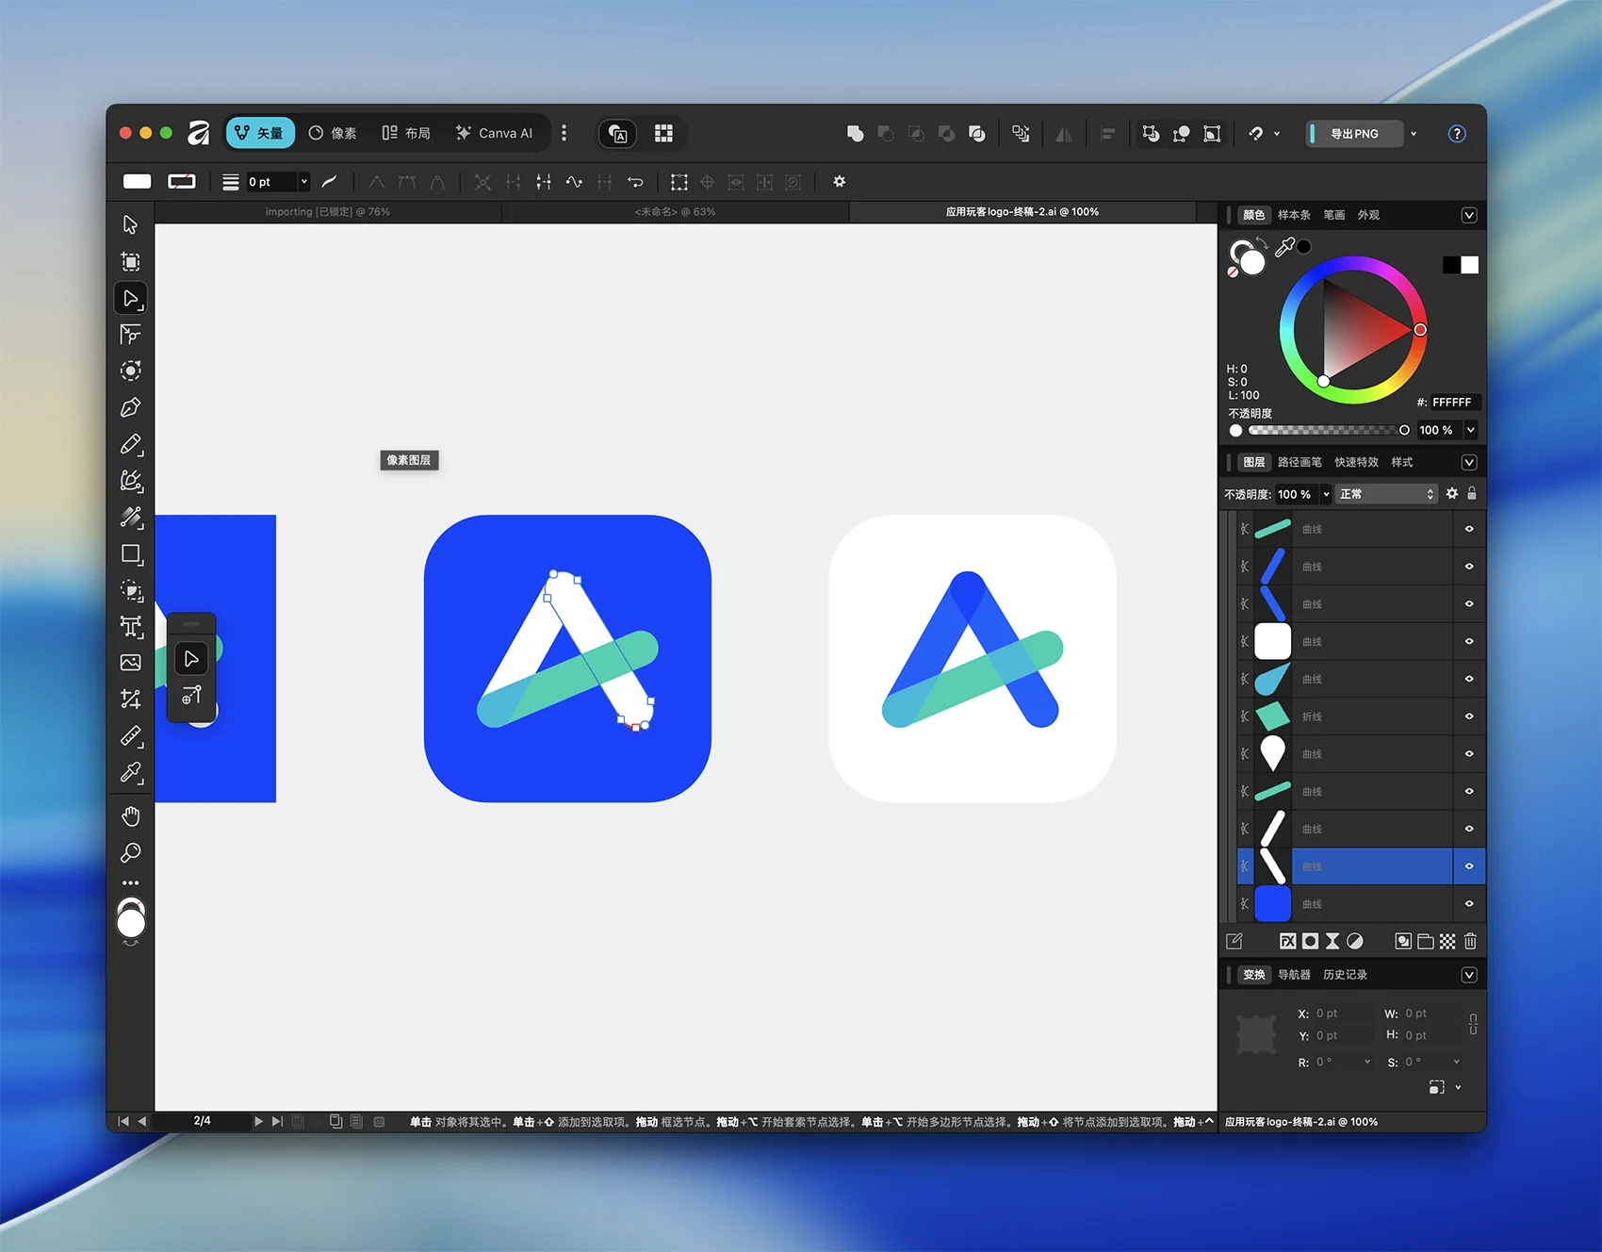Screen dimensions: 1602x1252
Task: Add a group with the folder icon
Action: pyautogui.click(x=1426, y=941)
